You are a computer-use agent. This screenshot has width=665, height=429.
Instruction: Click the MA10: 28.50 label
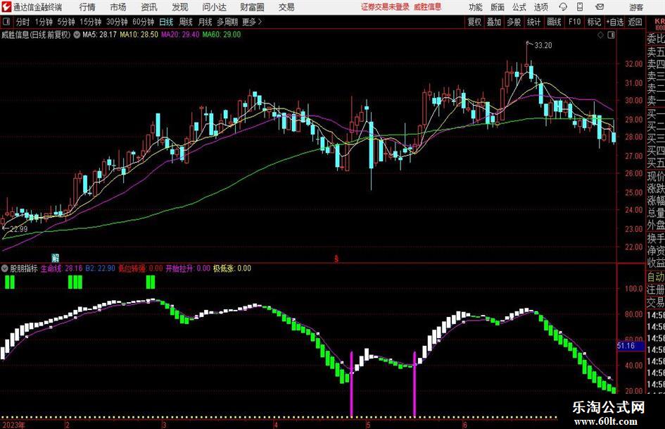[x=139, y=35]
